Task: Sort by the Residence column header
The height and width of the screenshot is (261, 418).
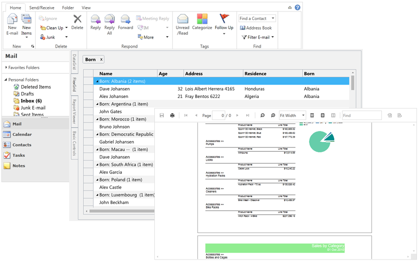Action: coord(273,73)
